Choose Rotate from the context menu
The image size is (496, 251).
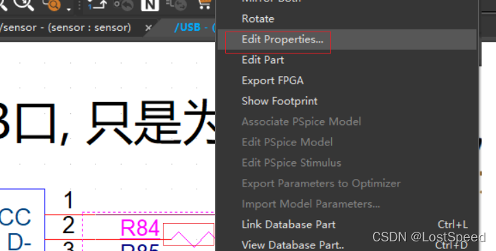click(347, 19)
